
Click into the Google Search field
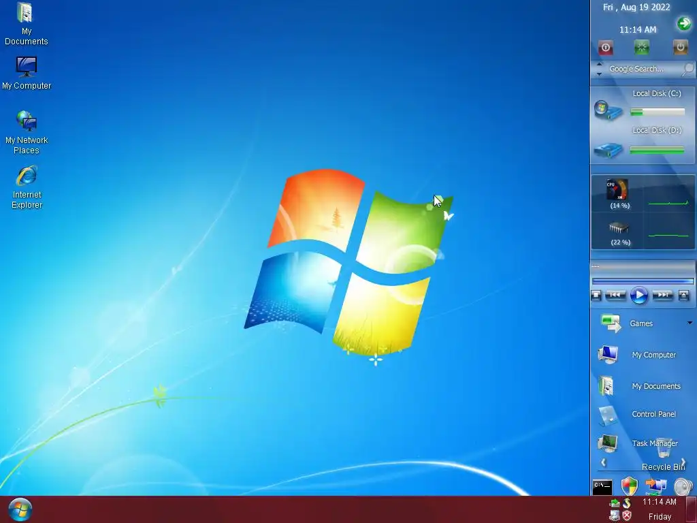[643, 69]
